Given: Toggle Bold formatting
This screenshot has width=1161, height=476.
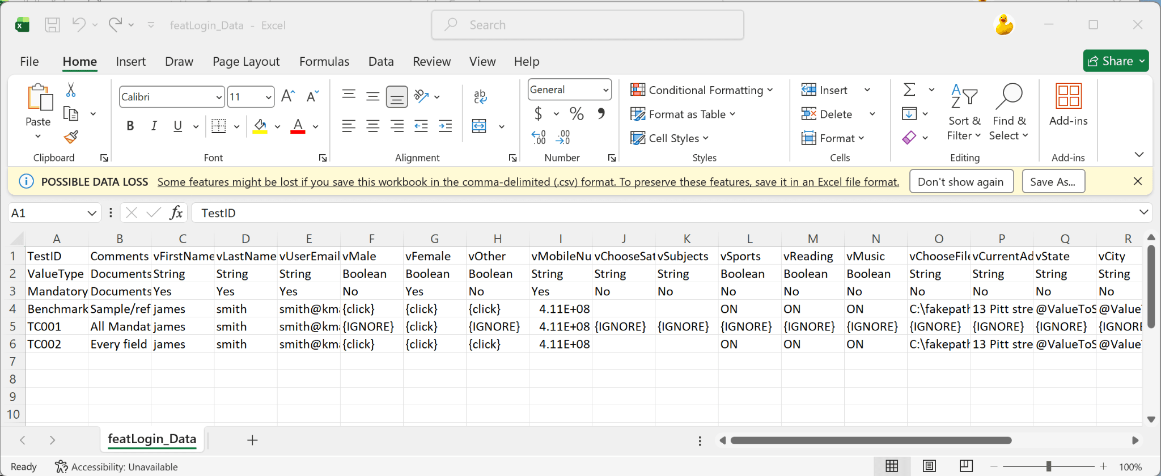Looking at the screenshot, I should click(130, 126).
